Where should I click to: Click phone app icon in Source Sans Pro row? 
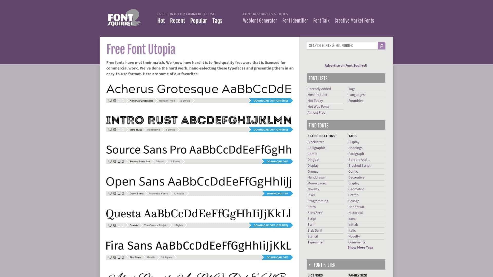coord(122,161)
